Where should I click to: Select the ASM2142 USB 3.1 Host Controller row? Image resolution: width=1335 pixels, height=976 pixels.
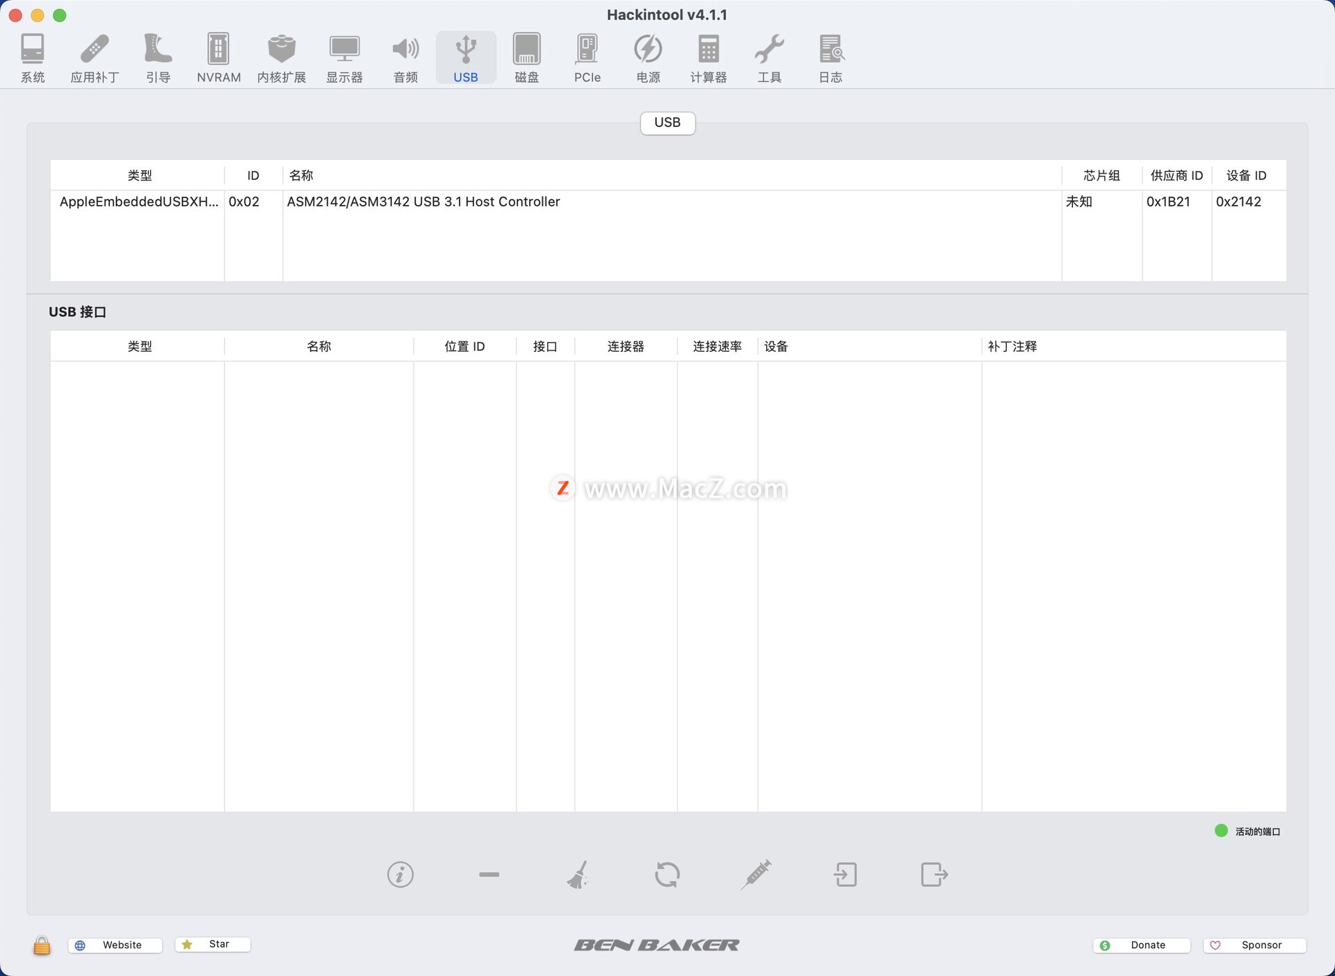point(423,202)
